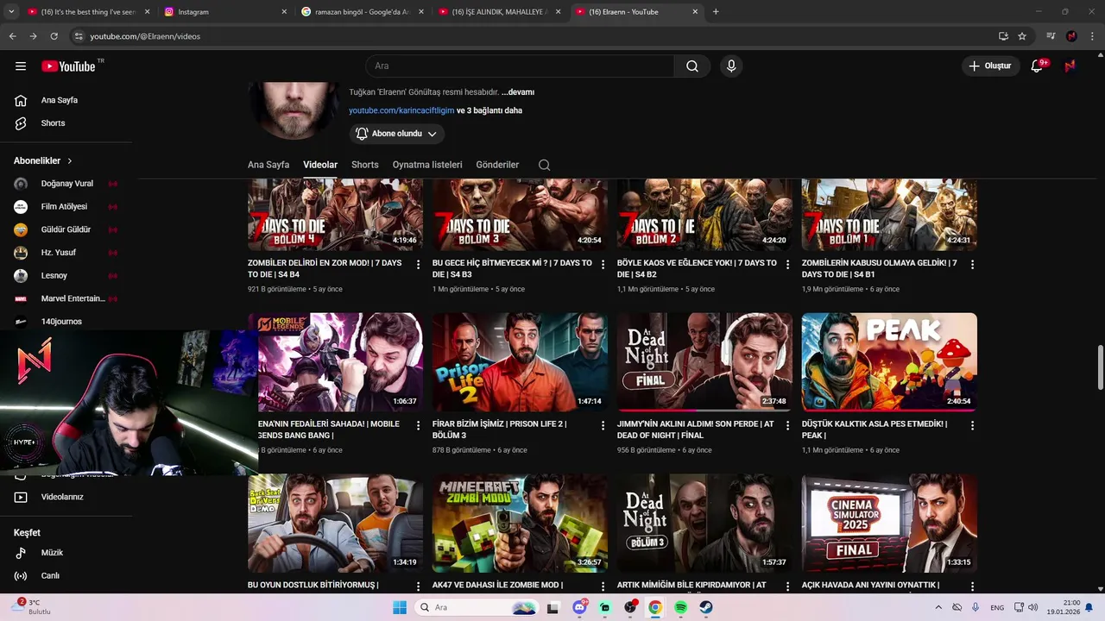Open more options for ZOMBİLERİN KABUSU video
Screen dimensions: 1105x621
click(x=972, y=265)
